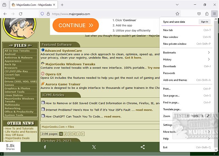Open Passwords from the menu

click(x=187, y=73)
